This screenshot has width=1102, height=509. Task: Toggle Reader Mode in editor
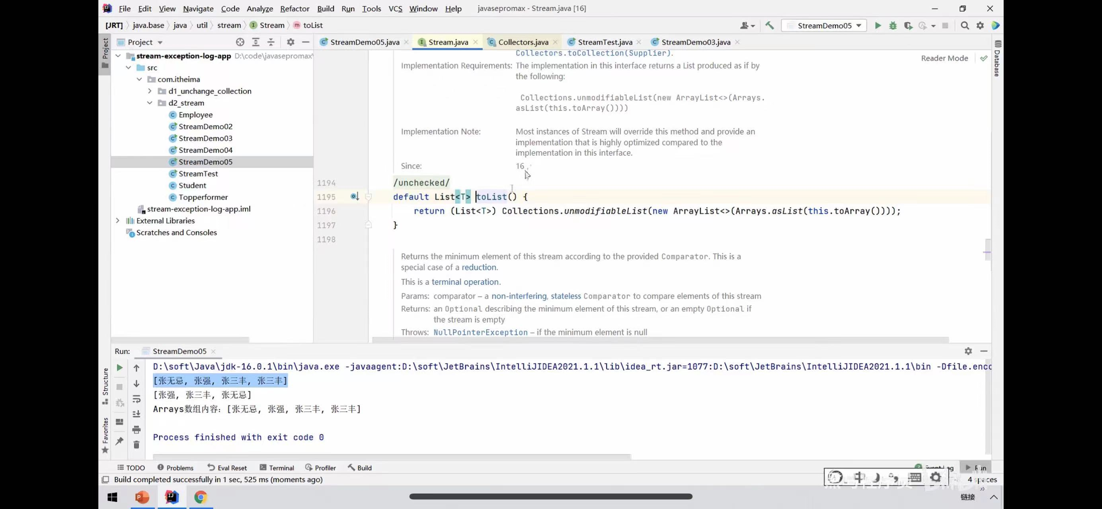944,58
